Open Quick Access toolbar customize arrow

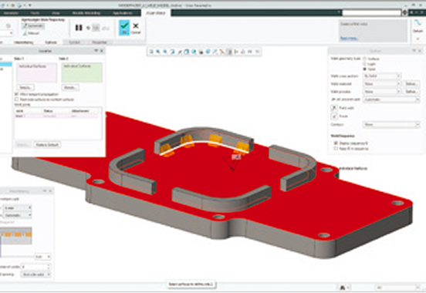(x=29, y=5)
